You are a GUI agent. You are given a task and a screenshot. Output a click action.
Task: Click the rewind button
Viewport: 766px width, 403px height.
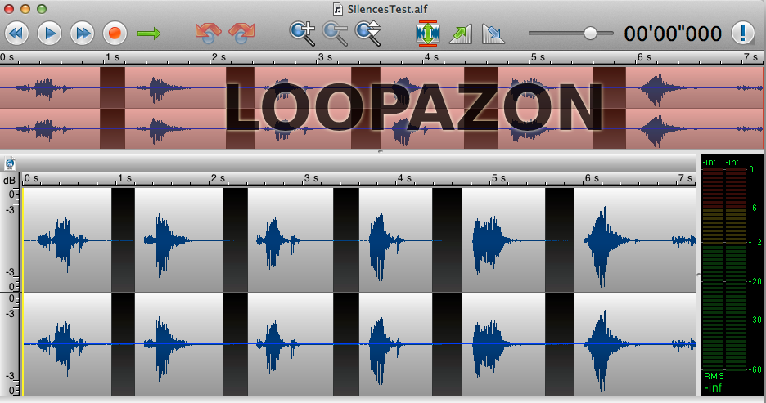pos(18,34)
